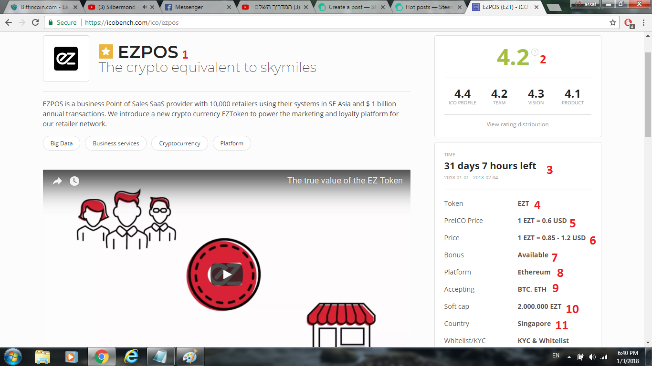This screenshot has height=366, width=652.
Task: Click 'The crypto equivalent to skymiles' tagline
Action: [208, 68]
